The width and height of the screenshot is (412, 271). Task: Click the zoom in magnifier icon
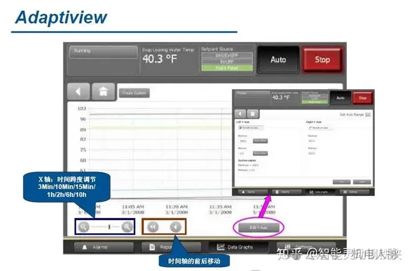pyautogui.click(x=126, y=227)
